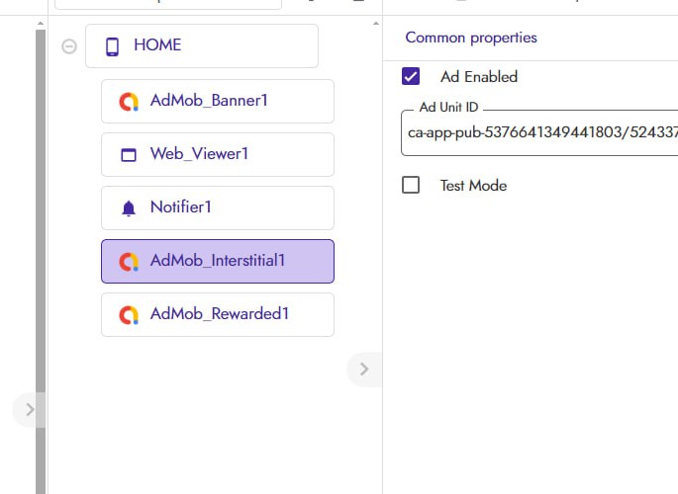The image size is (678, 494).
Task: Click the Notifier1 bell icon
Action: click(128, 207)
